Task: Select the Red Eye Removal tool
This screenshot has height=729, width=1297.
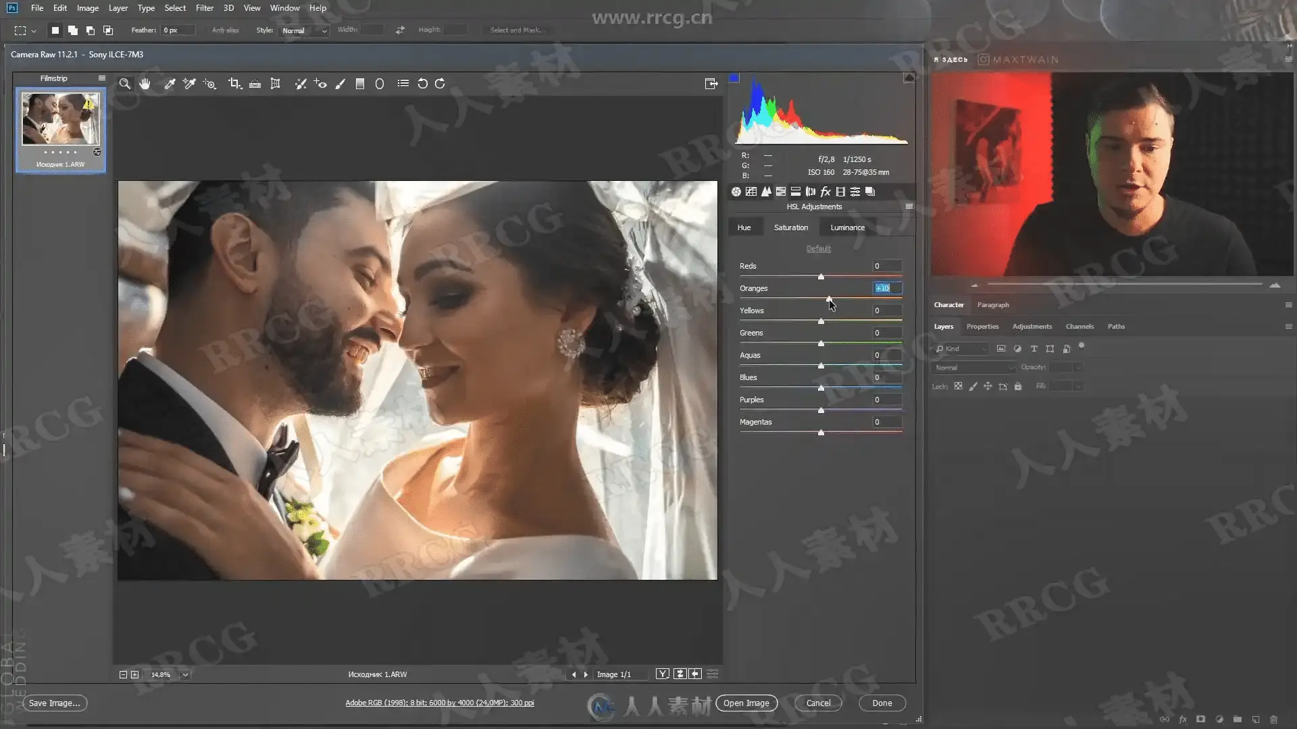Action: pyautogui.click(x=320, y=84)
